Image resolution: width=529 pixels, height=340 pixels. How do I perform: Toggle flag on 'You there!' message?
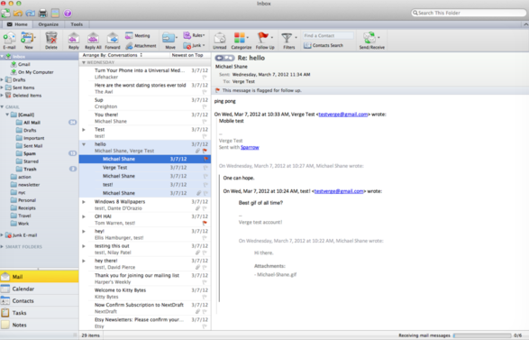[x=205, y=121]
